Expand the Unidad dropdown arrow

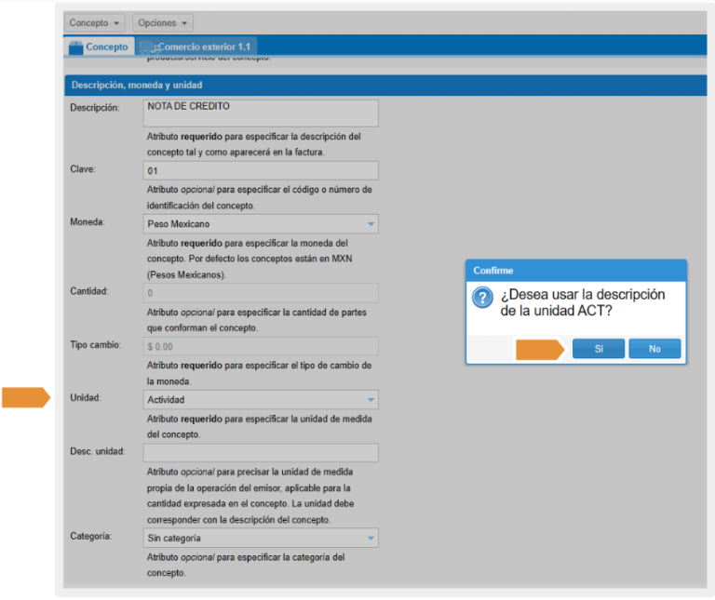tap(371, 400)
